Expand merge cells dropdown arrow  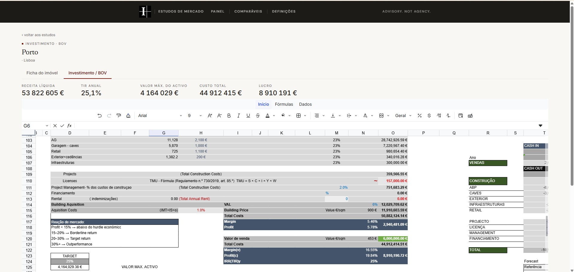pyautogui.click(x=388, y=116)
